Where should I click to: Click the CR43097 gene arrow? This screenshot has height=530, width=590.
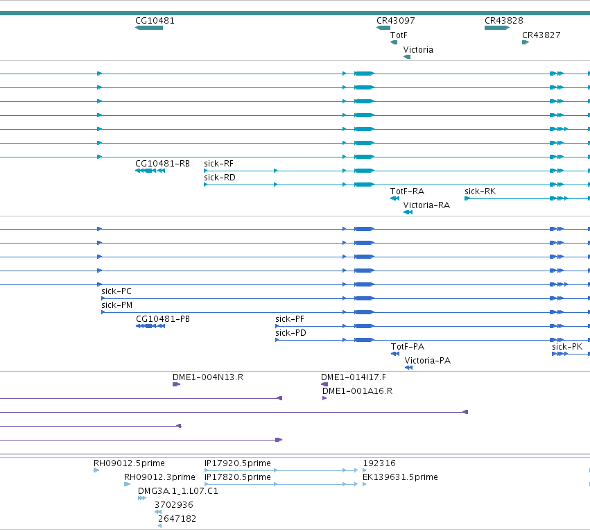click(x=383, y=28)
